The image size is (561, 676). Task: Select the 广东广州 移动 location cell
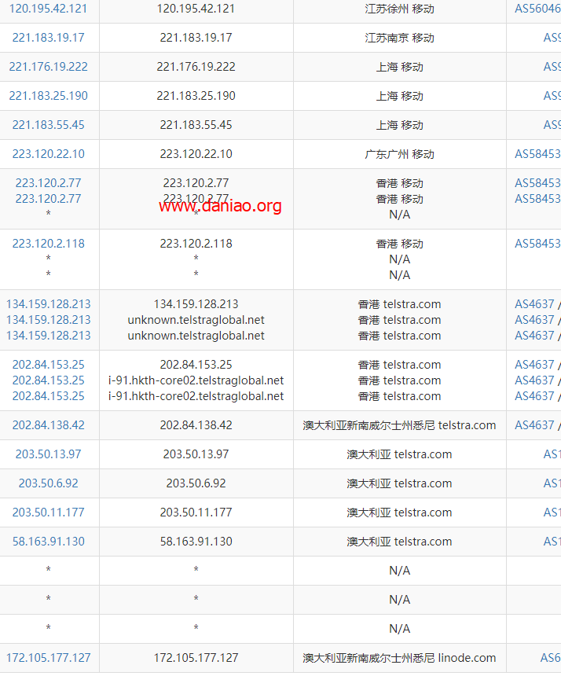[399, 154]
